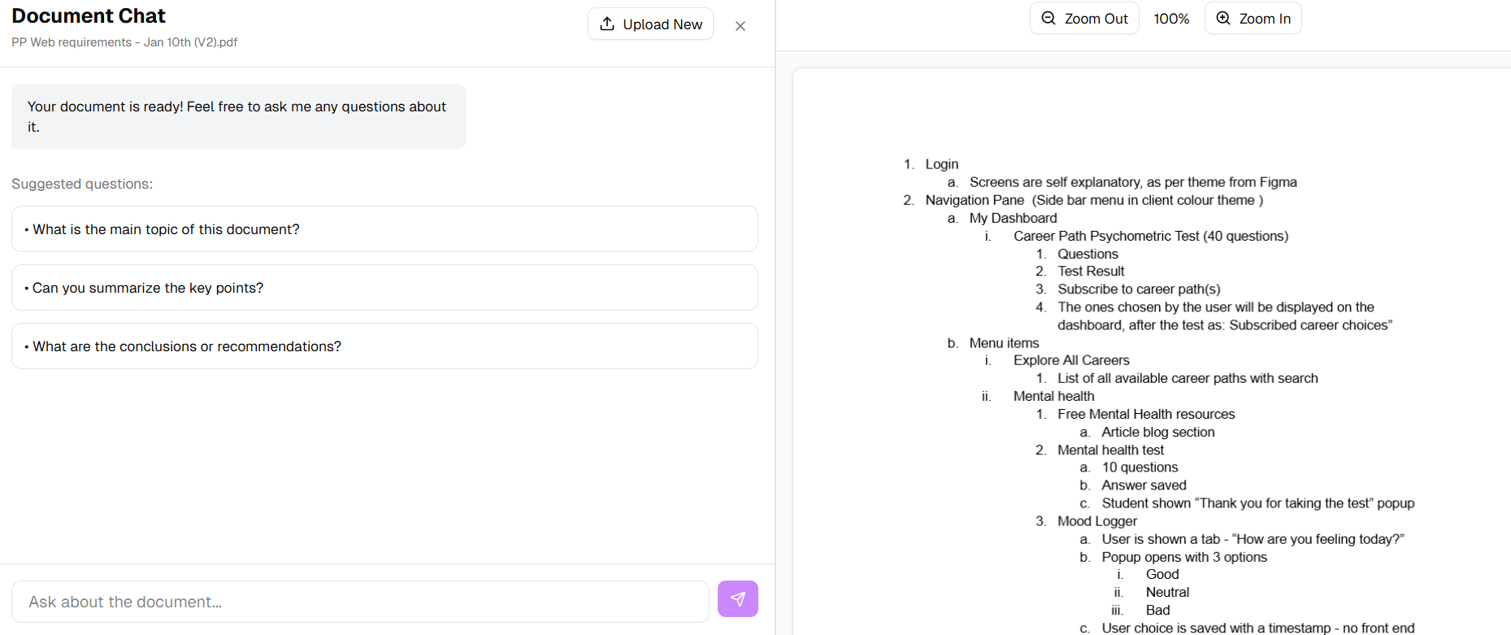Viewport: 1511px width, 635px height.
Task: Click the 'Your document is ready' message bubble
Action: (x=238, y=116)
